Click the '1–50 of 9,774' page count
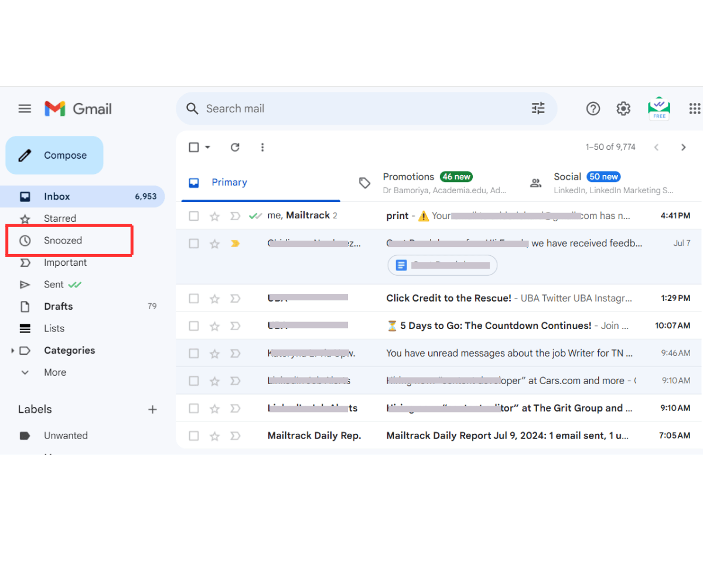This screenshot has width=703, height=562. tap(610, 147)
